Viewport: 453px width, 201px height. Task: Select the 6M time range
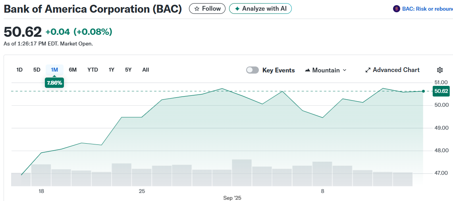tap(73, 70)
